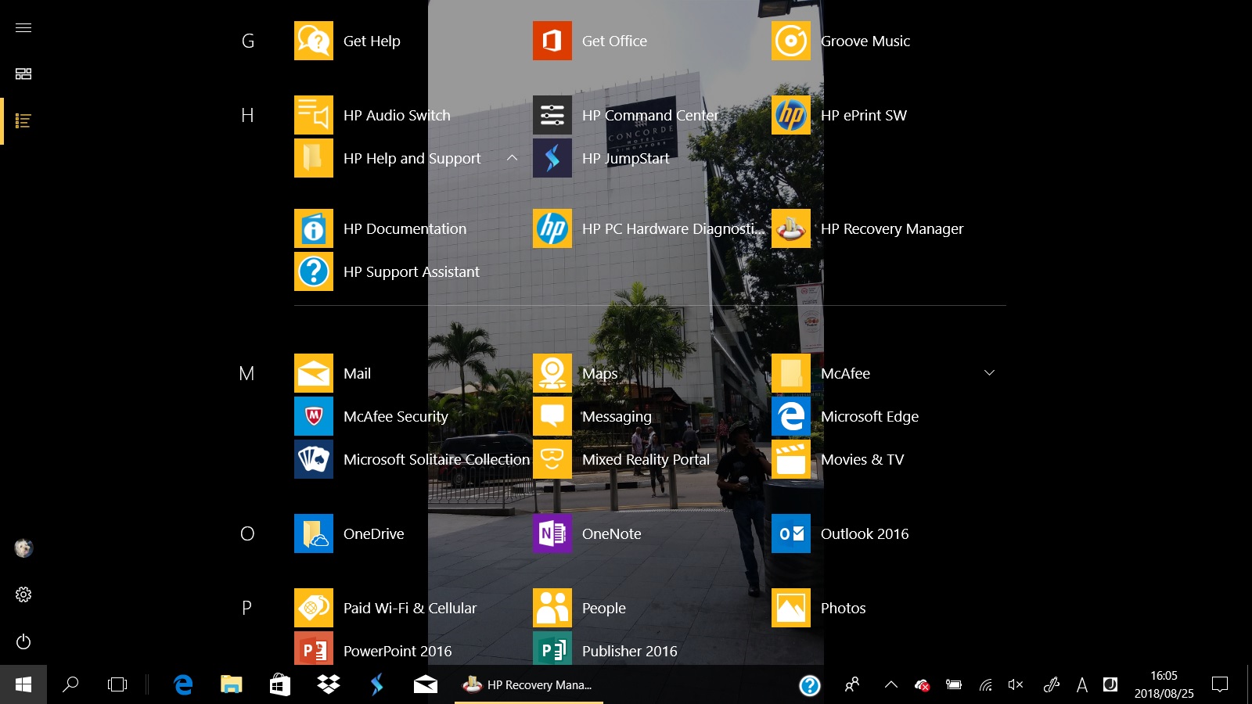Jump to letter H header
Screen dimensions: 1252x704
coord(247,115)
